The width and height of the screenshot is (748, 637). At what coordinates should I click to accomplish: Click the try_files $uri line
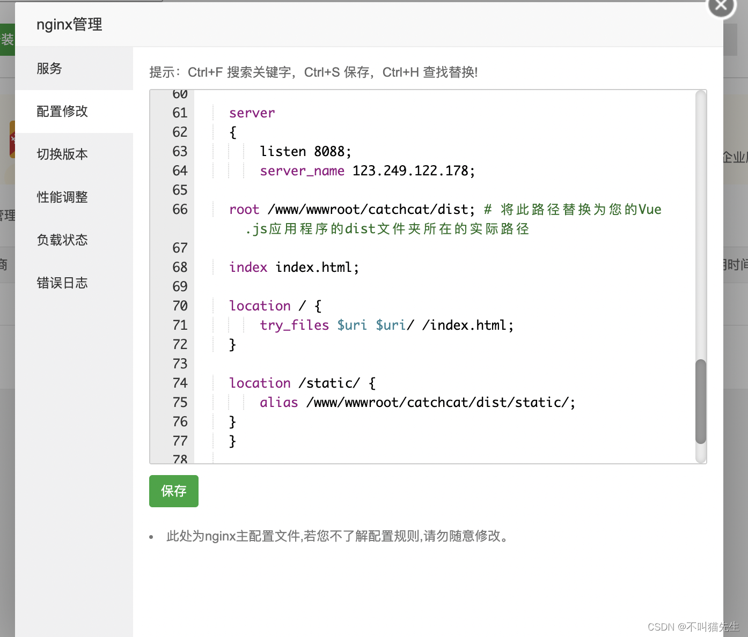(387, 325)
